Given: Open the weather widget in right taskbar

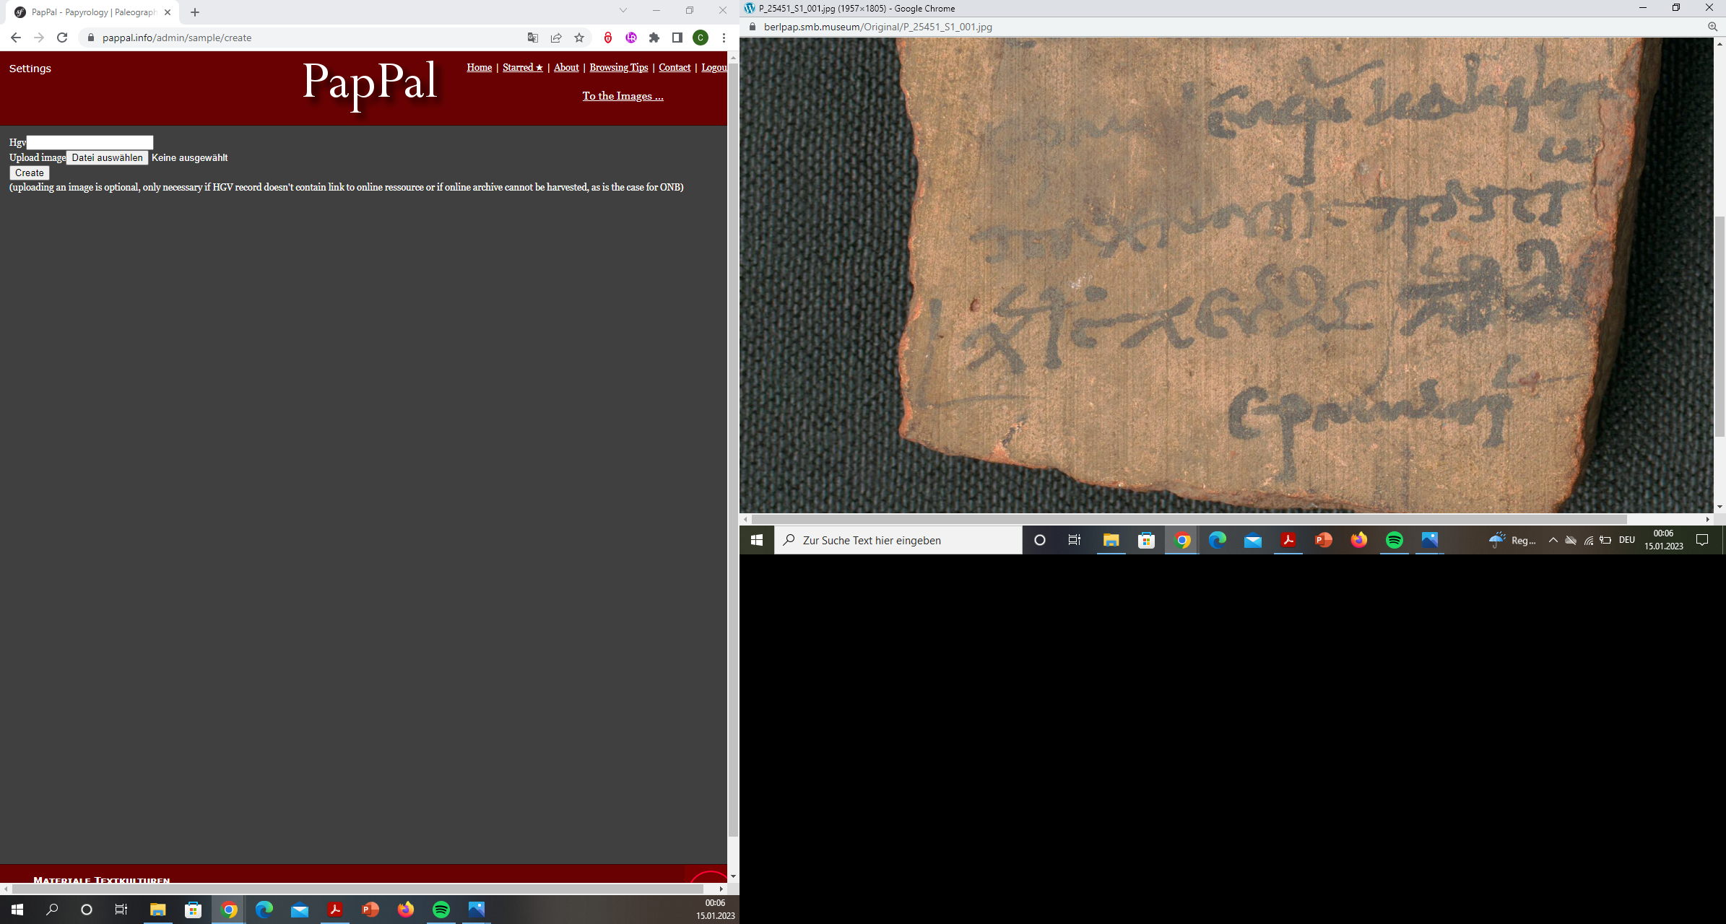Looking at the screenshot, I should (1513, 540).
